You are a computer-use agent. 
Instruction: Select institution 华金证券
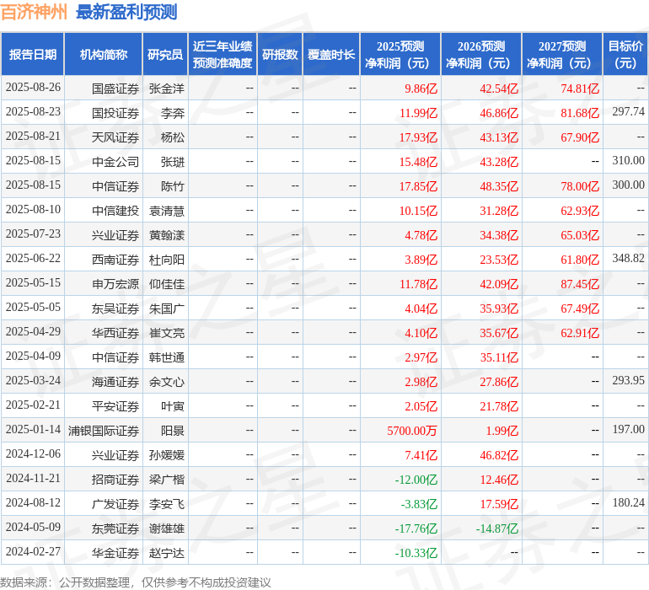(x=115, y=552)
